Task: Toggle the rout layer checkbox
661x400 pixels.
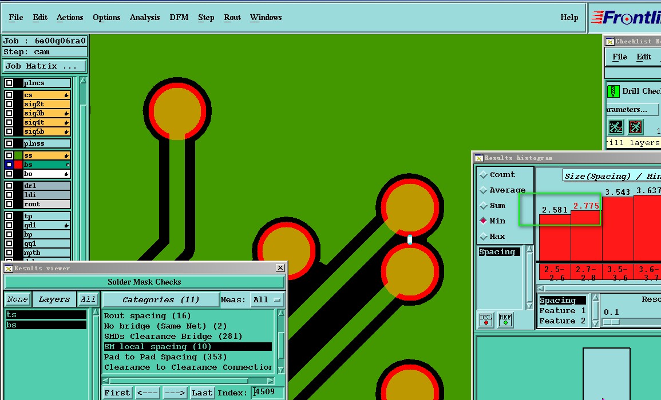Action: click(9, 204)
